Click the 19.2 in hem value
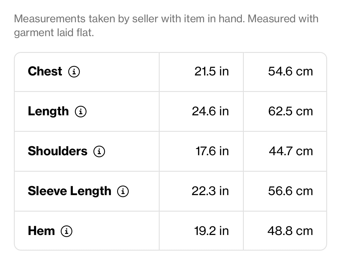 [x=211, y=231]
